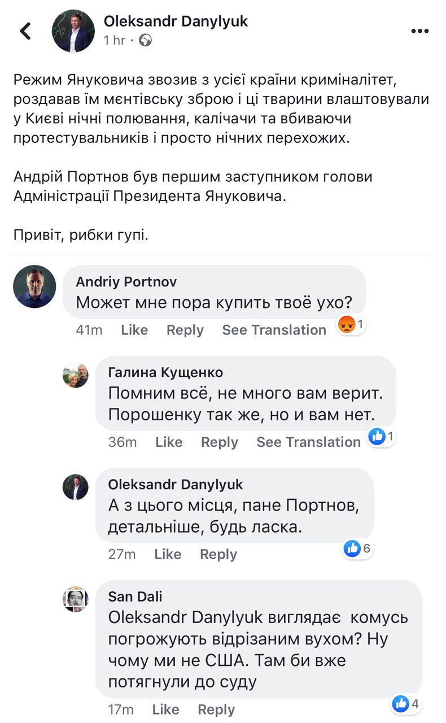Open San Dali's avatar picture
446x723 pixels.
[x=75, y=599]
